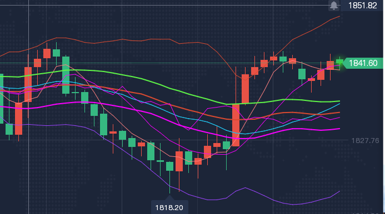Click the 1851.82 alert price label

pyautogui.click(x=362, y=6)
